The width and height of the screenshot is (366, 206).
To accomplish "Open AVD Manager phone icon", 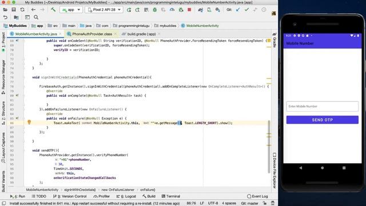I will 209,10.
